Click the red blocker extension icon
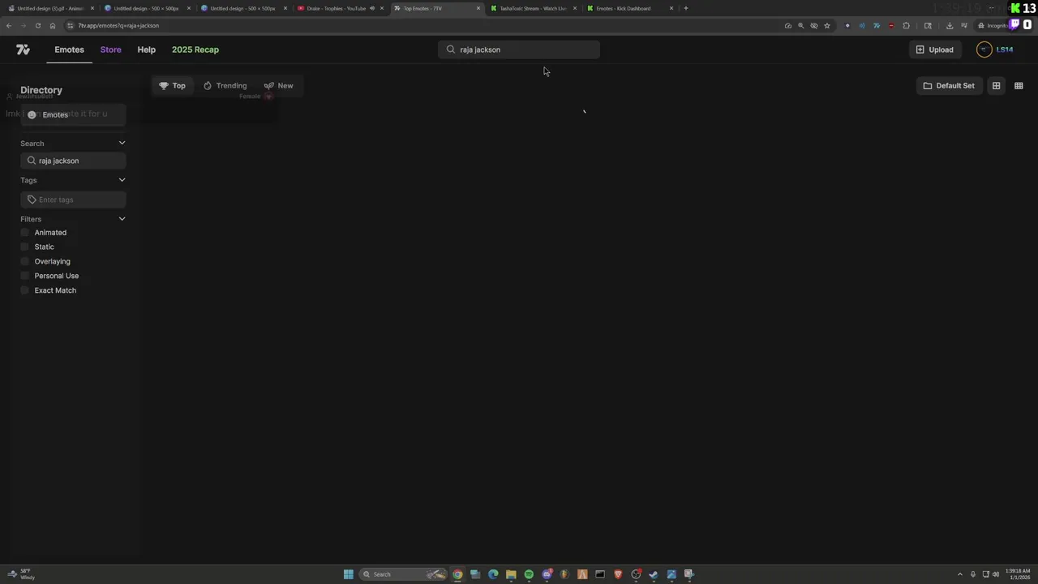Viewport: 1038px width, 584px height. click(x=891, y=25)
